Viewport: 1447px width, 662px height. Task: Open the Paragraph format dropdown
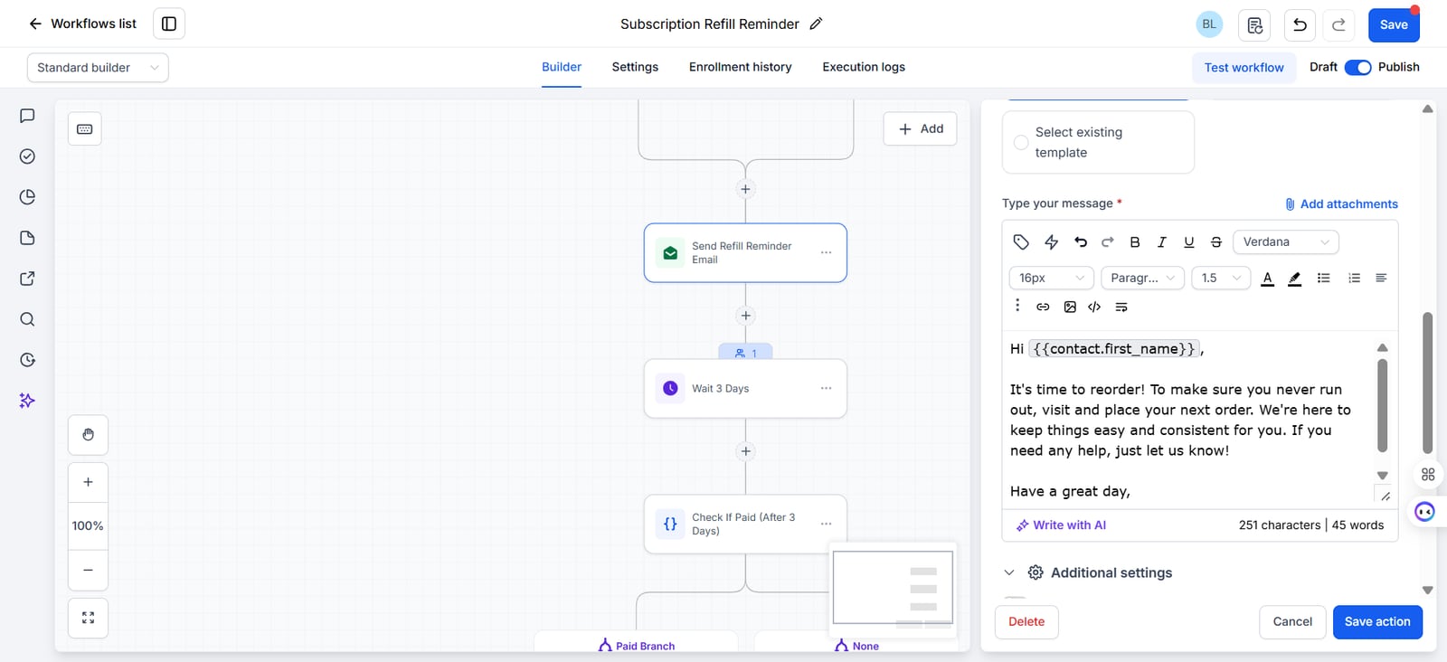coord(1142,278)
